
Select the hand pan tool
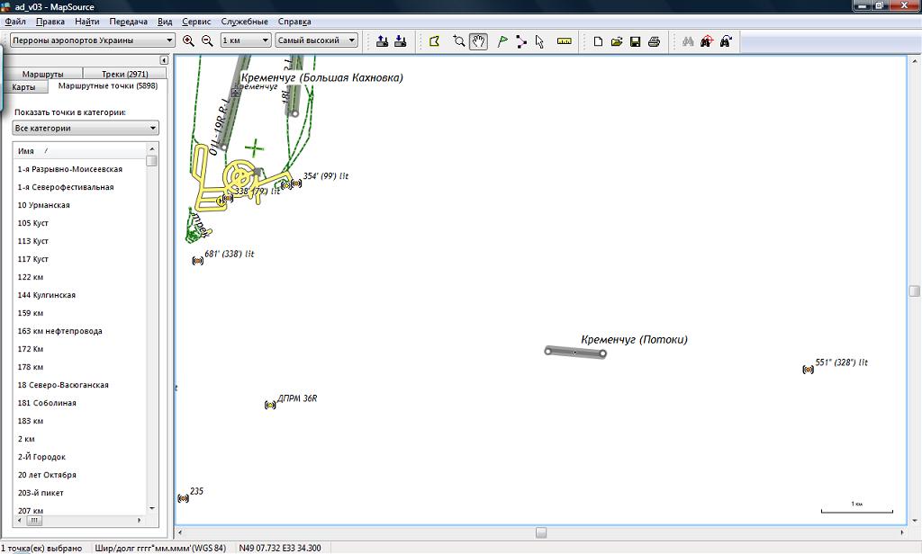[479, 40]
